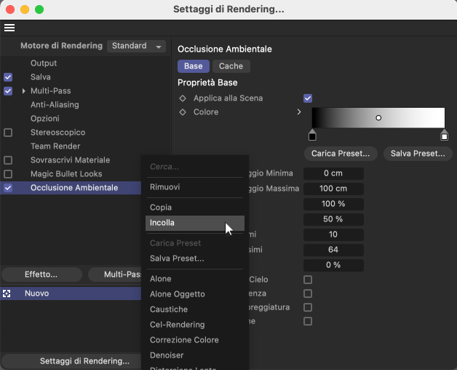Uncheck the Multi-Pass checkbox
Image resolution: width=457 pixels, height=370 pixels.
(x=8, y=91)
